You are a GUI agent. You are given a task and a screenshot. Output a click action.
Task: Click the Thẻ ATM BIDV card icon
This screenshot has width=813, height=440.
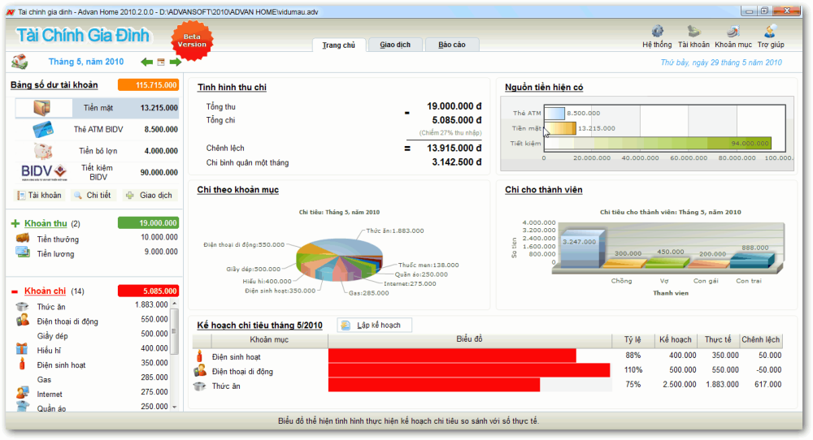42,129
